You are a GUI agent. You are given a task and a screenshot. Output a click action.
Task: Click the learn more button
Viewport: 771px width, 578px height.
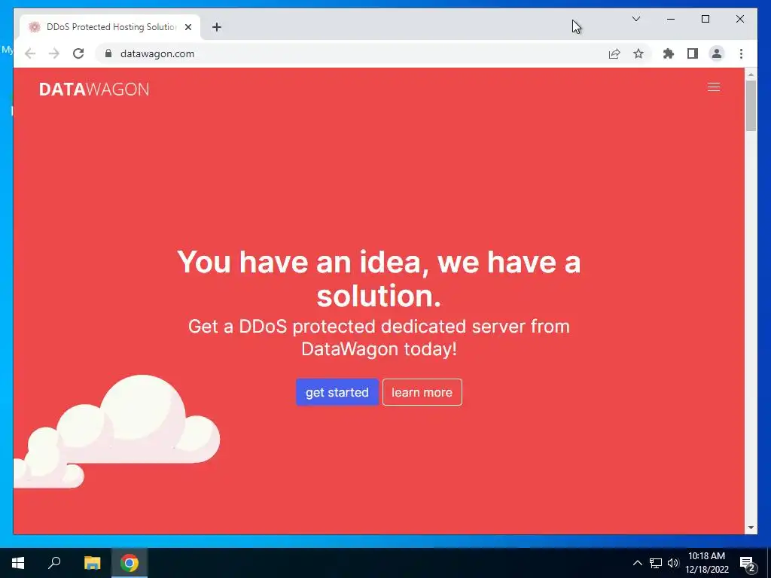point(422,392)
